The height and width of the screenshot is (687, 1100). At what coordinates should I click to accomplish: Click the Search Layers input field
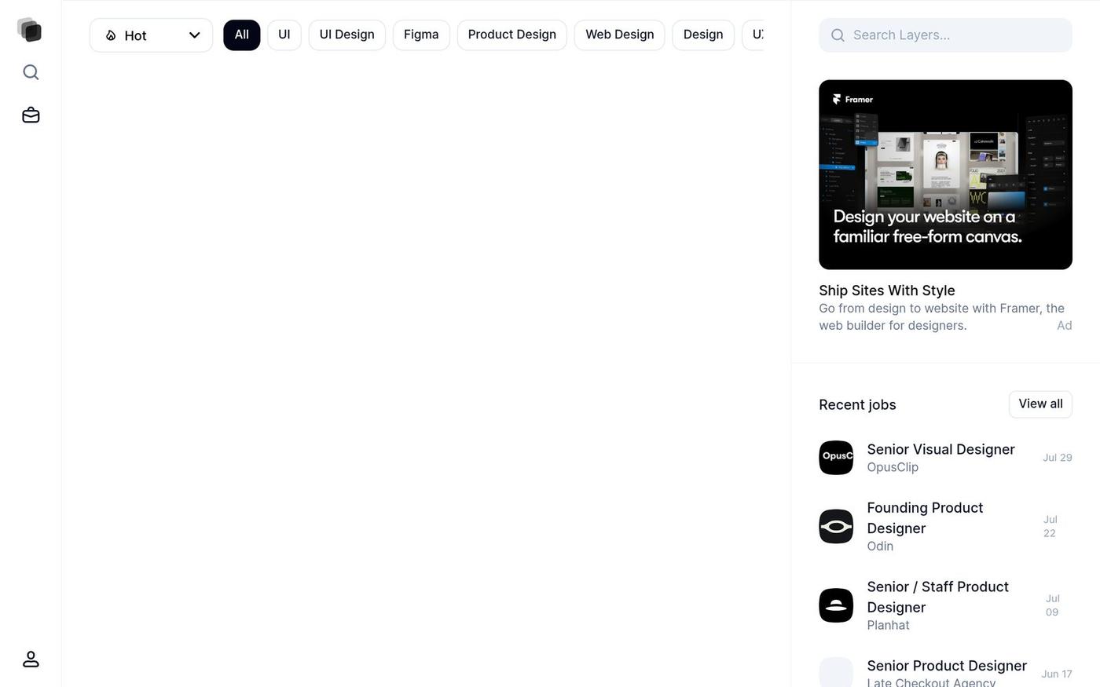coord(945,35)
